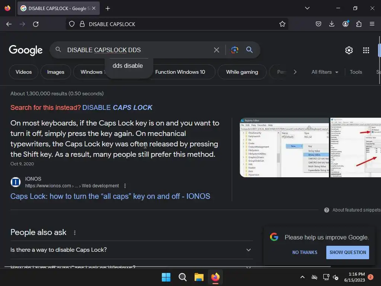
Task: List all tabs with the chevron
Action: [x=307, y=8]
